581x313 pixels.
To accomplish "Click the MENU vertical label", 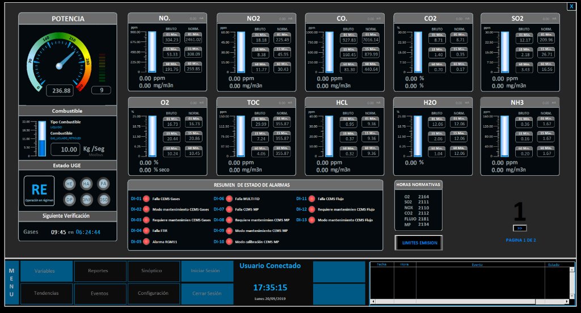I will [x=11, y=282].
